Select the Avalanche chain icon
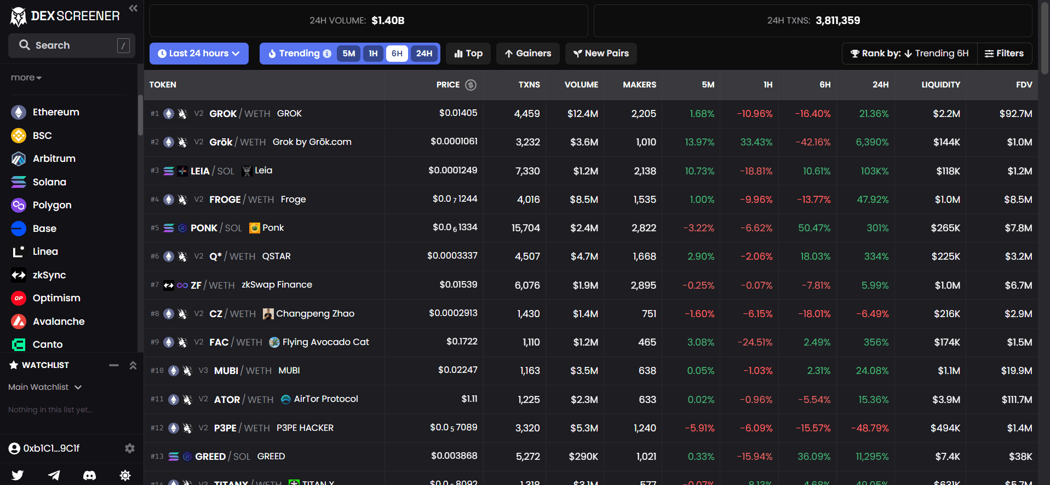 point(19,322)
